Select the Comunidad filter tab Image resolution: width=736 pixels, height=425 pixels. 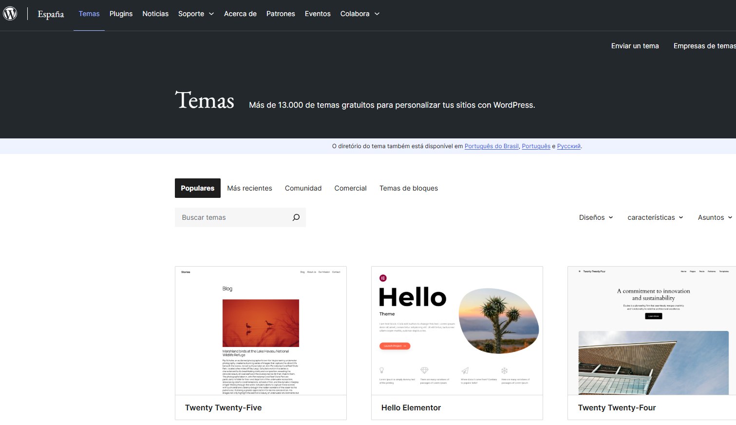click(303, 188)
